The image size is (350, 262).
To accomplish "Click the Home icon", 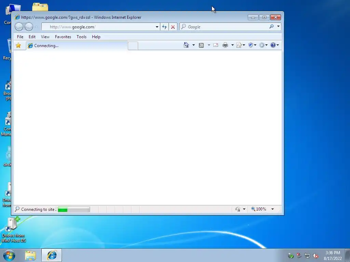I will point(186,45).
